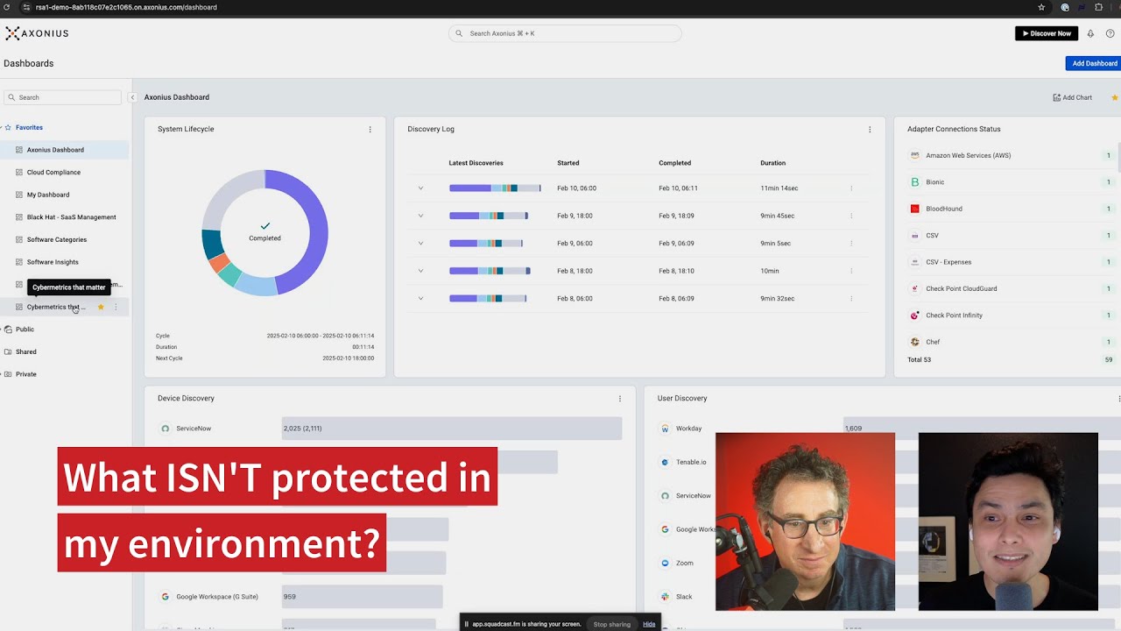Expand the Feb 9, 18:00 discovery row
Screen dimensions: 1121x631
pos(420,216)
